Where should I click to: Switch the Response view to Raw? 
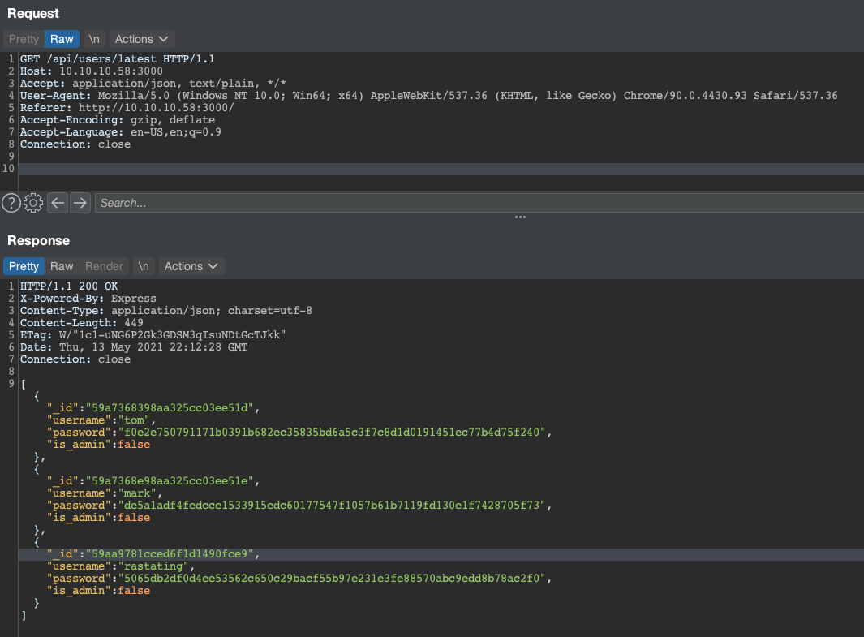coord(61,265)
